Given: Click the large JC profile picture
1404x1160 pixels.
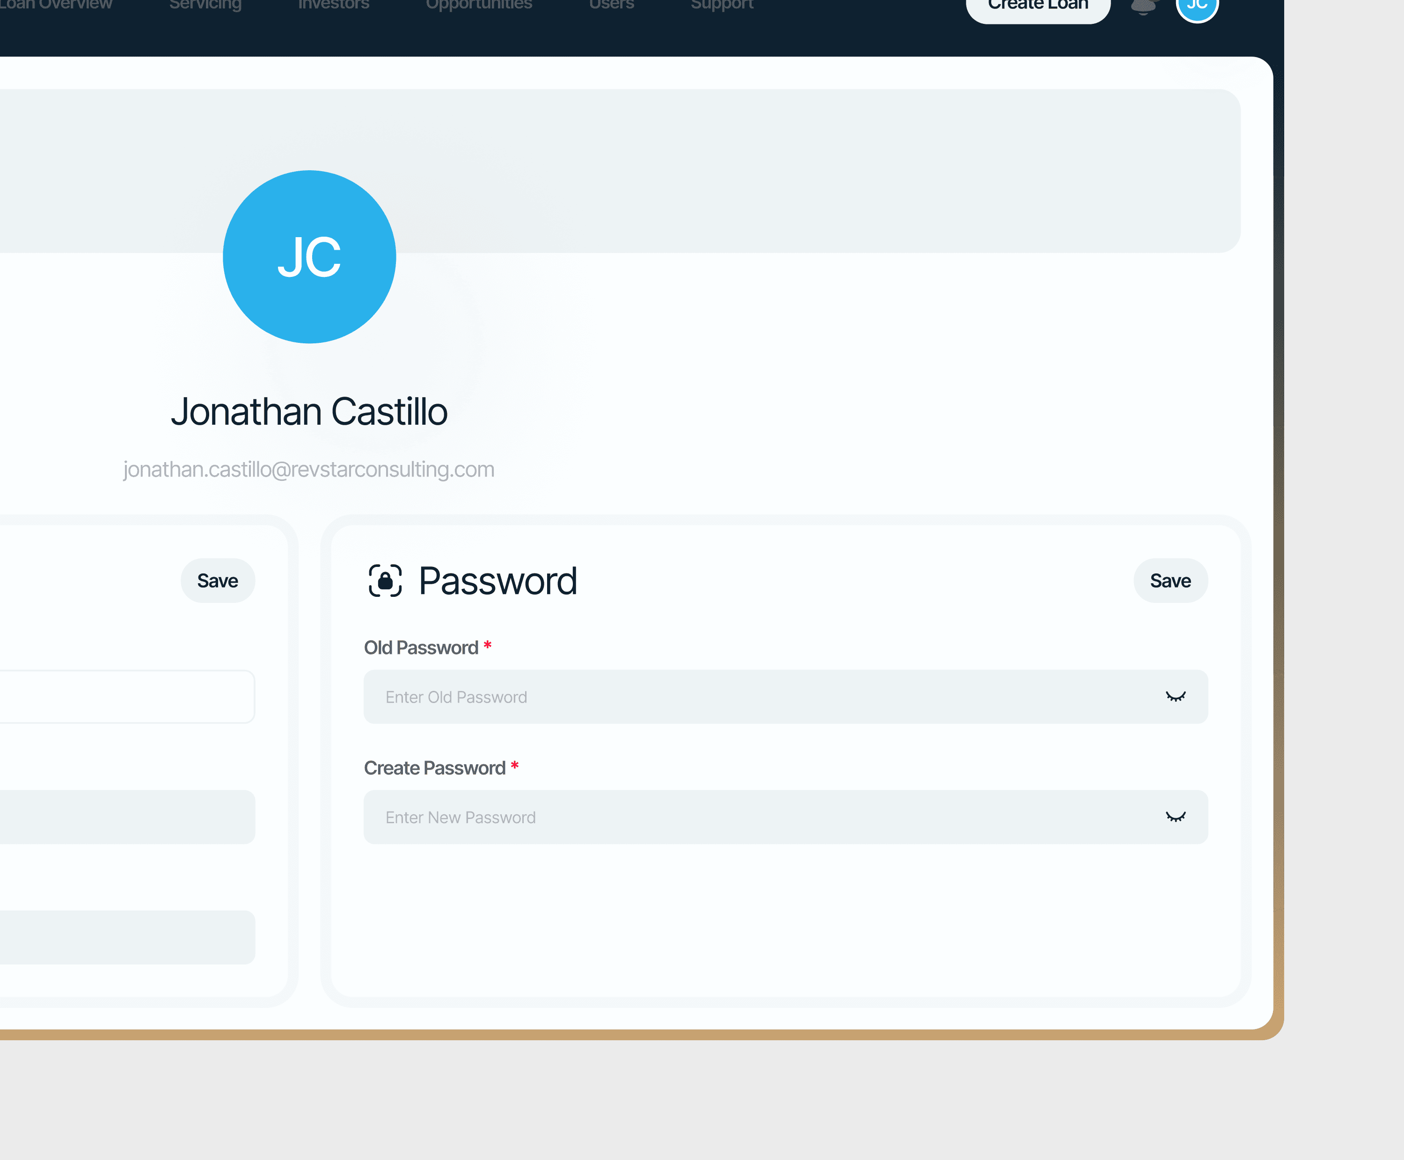Looking at the screenshot, I should [309, 257].
